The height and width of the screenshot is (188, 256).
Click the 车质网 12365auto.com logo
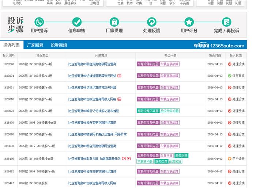[219, 46]
